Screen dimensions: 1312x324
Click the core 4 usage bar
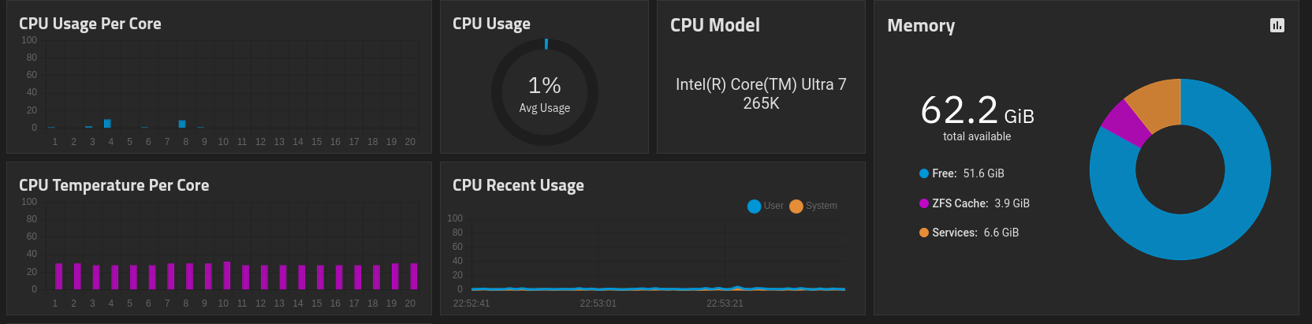coord(107,123)
